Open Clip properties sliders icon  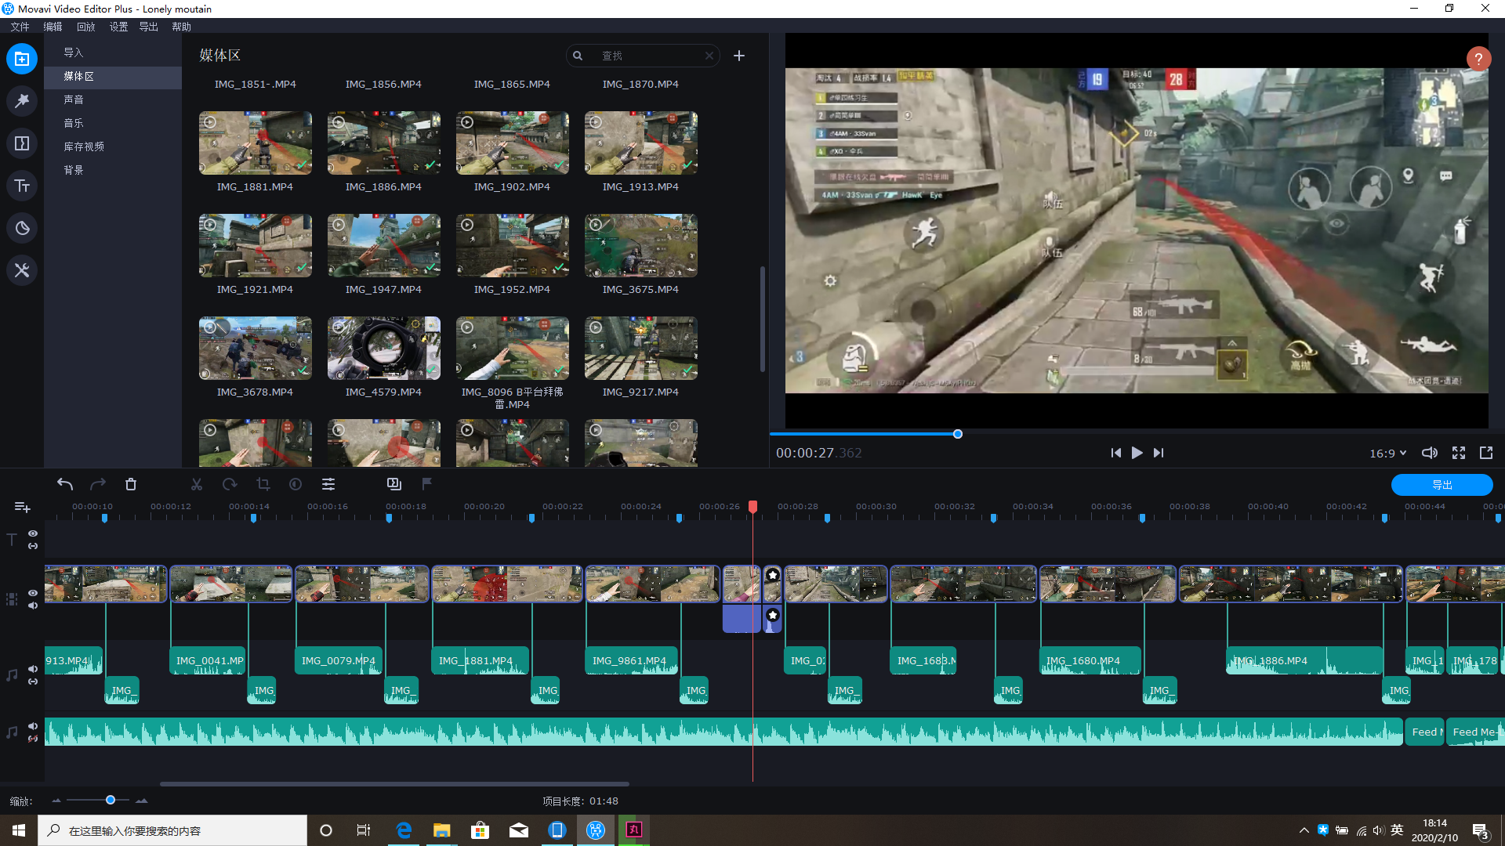click(x=328, y=484)
